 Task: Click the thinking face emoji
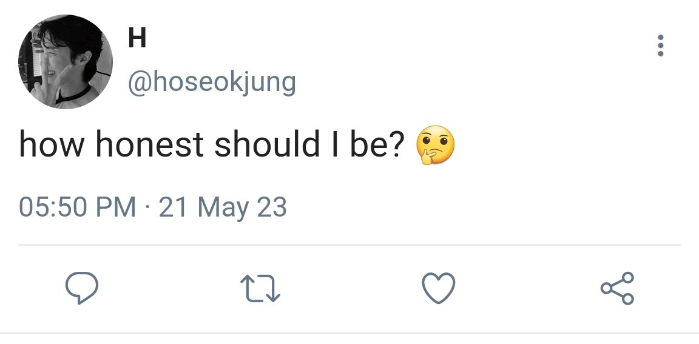pos(435,145)
